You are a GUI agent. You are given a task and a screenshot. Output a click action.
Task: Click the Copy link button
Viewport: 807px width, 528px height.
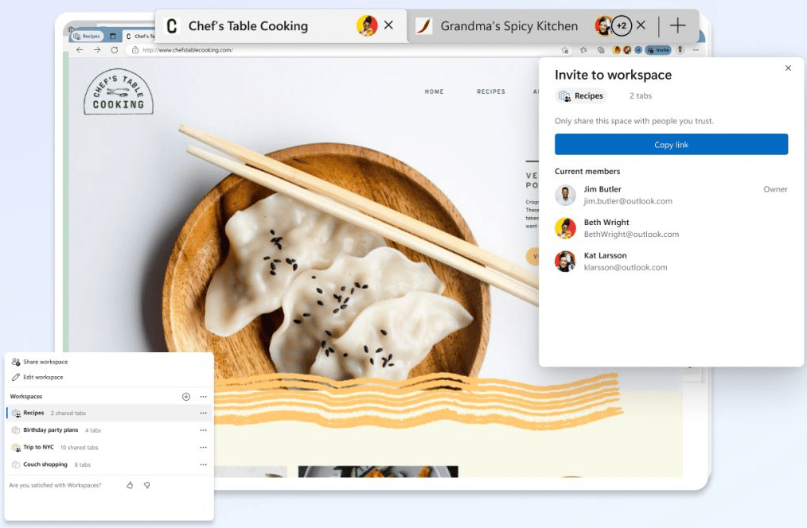[x=671, y=145]
